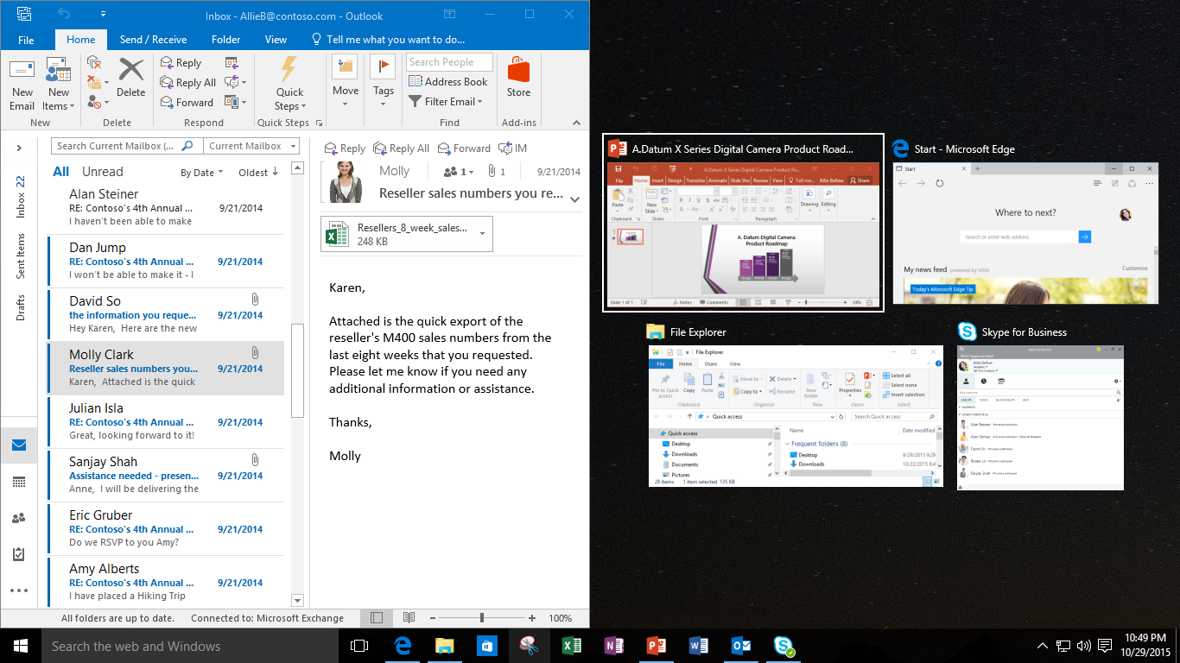Viewport: 1180px width, 663px height.
Task: Open the Clean Up dropdown icon
Action: click(x=98, y=83)
